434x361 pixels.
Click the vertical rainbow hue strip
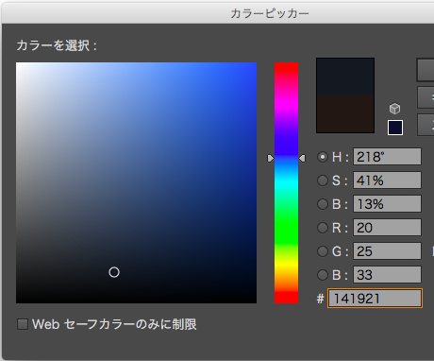click(286, 182)
